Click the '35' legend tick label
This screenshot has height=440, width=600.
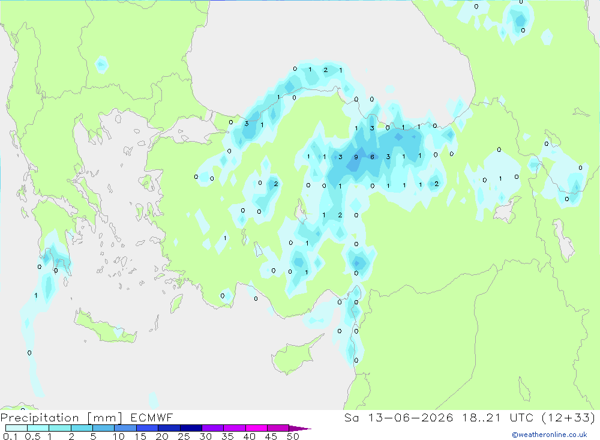(227, 436)
